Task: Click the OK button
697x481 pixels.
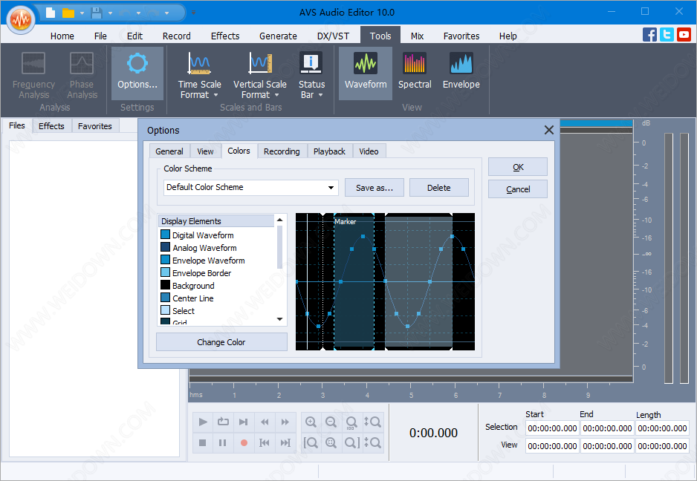Action: [518, 167]
